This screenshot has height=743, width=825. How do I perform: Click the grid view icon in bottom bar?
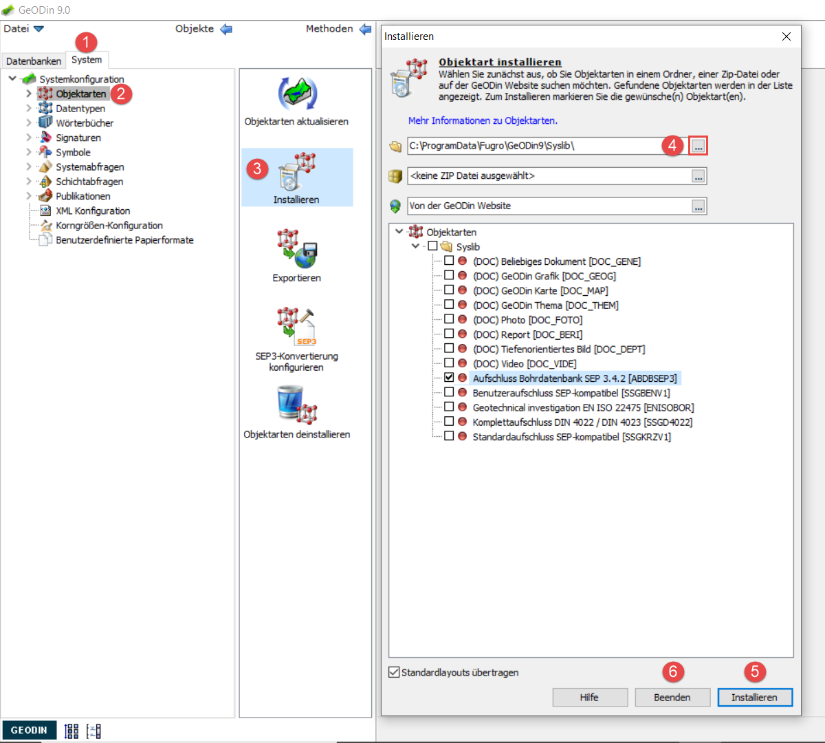[x=71, y=731]
